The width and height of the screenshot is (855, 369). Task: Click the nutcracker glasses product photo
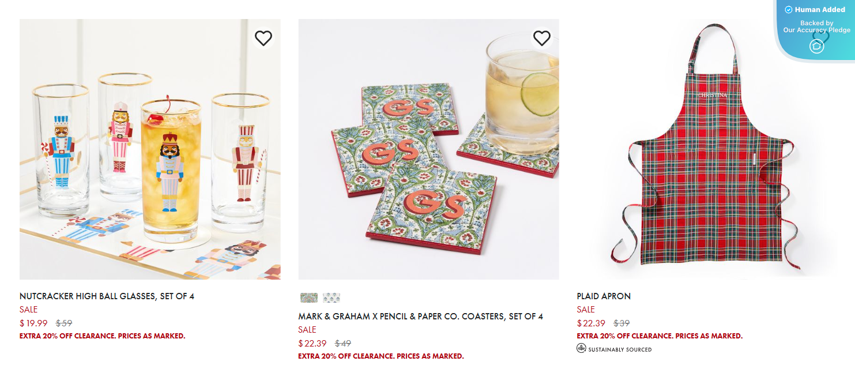point(150,150)
